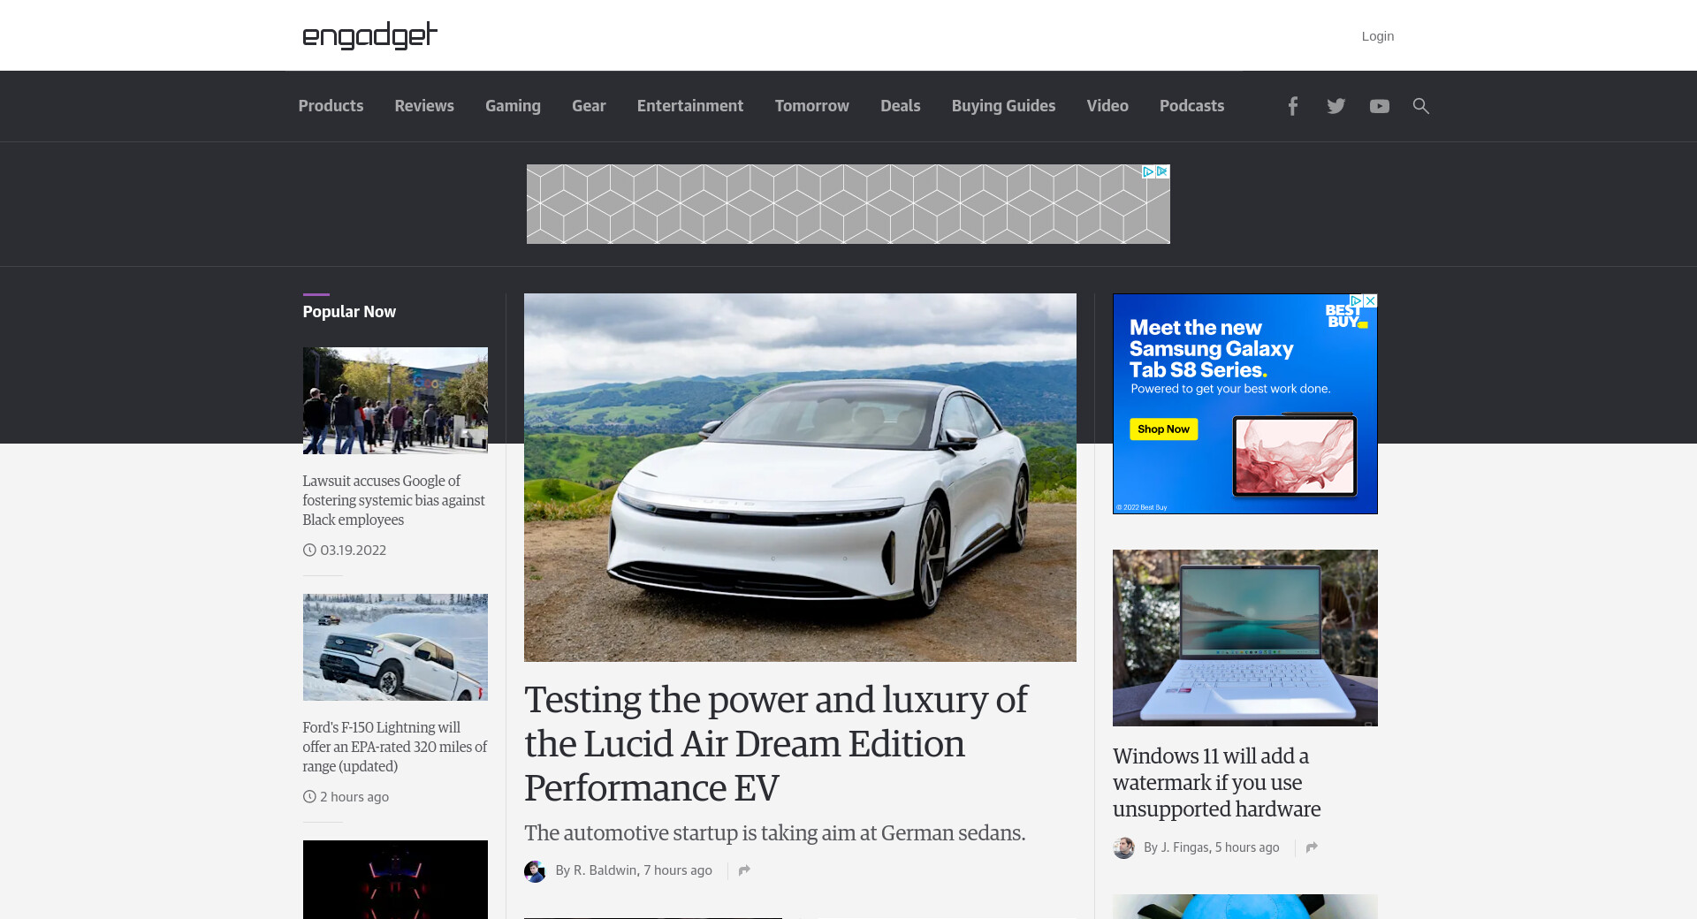
Task: Click author name J. Fingas
Action: 1184,847
